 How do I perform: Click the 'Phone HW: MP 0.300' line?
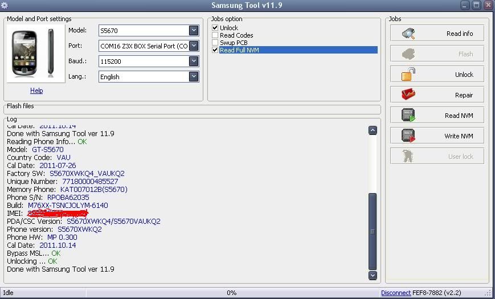[x=42, y=237]
